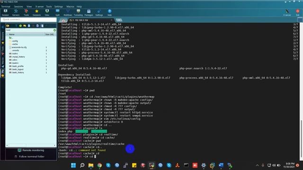This screenshot has height=170, width=303.
Task: Open a new tab with the plus button
Action: pyautogui.click(x=119, y=20)
